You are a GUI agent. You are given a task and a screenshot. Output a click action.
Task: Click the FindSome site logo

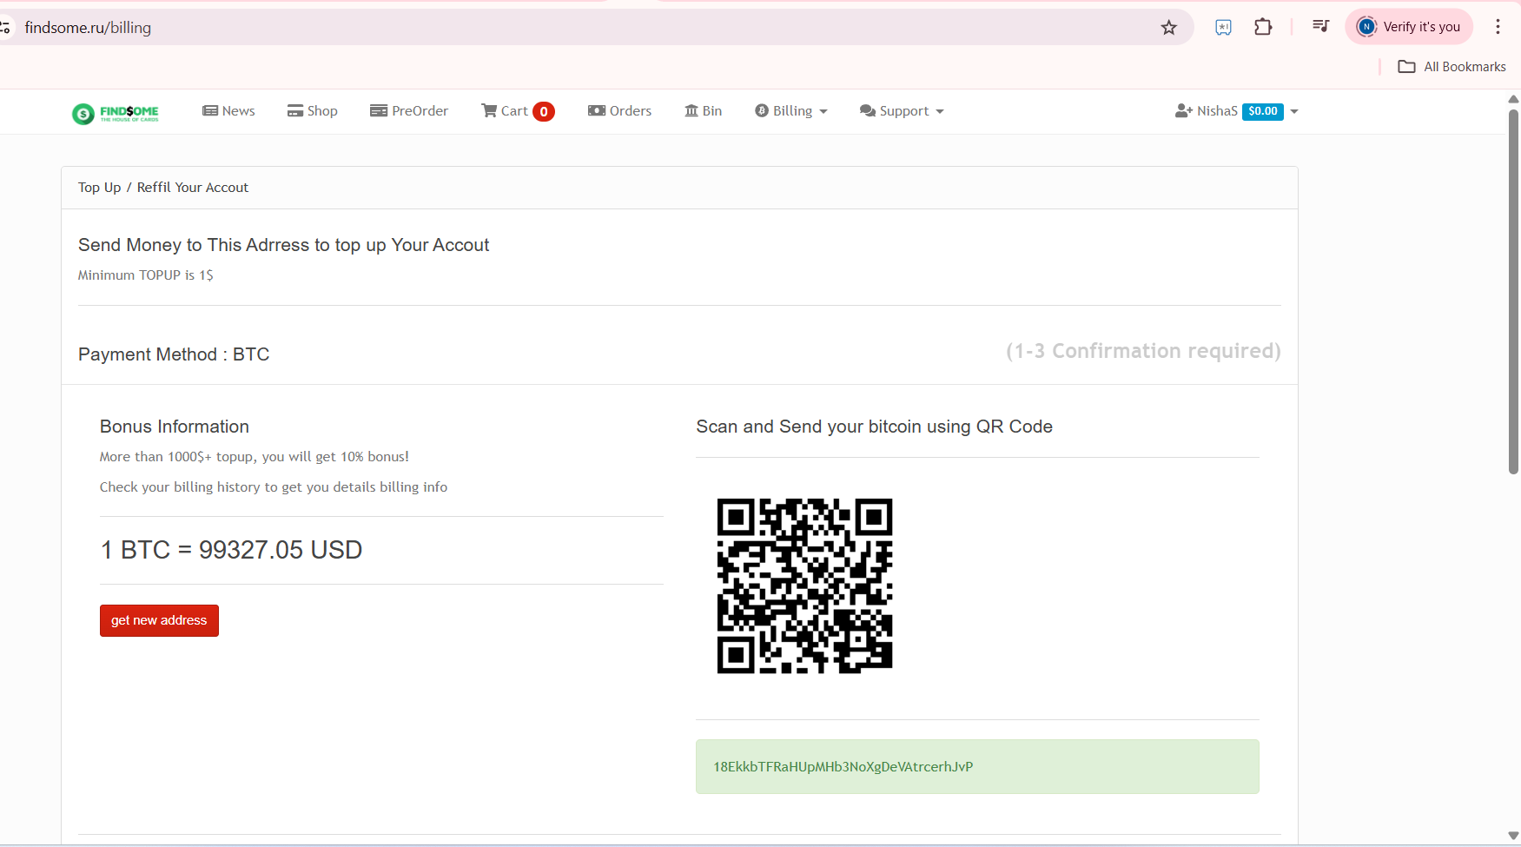pos(116,113)
